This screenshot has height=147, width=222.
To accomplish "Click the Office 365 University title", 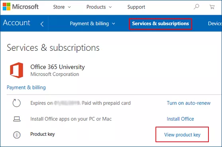I will pyautogui.click(x=57, y=67).
